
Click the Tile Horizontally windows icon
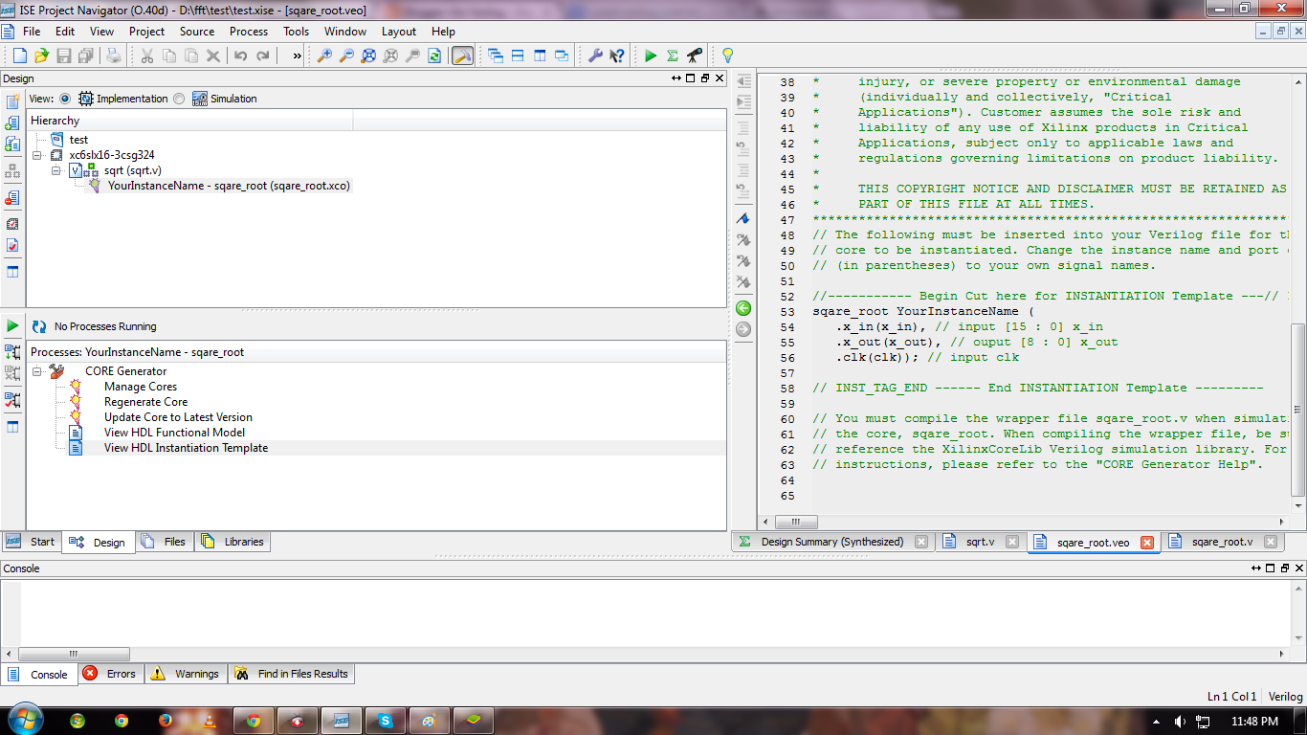point(518,56)
